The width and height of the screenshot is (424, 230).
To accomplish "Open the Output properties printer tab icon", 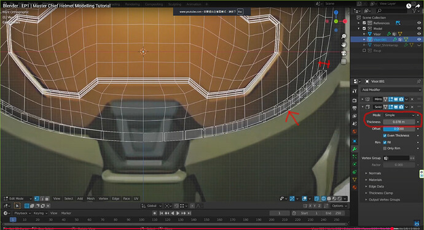I will point(355,108).
